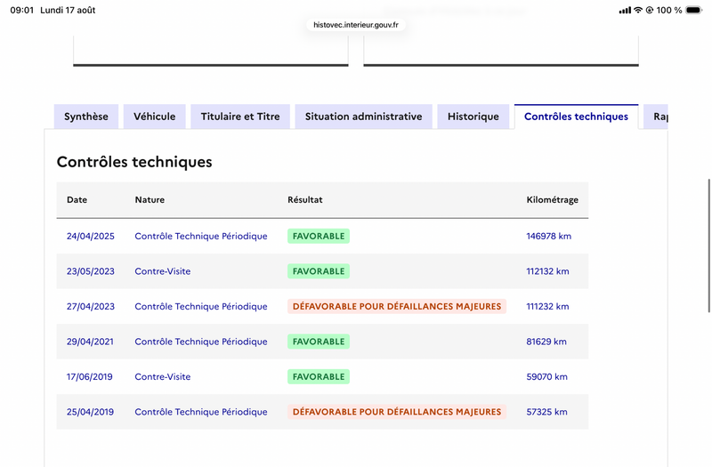Viewport: 712px width, 467px height.
Task: Open the Synthèse tab
Action: point(86,117)
